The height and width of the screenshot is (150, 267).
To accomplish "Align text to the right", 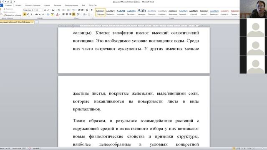I will 70,14.
